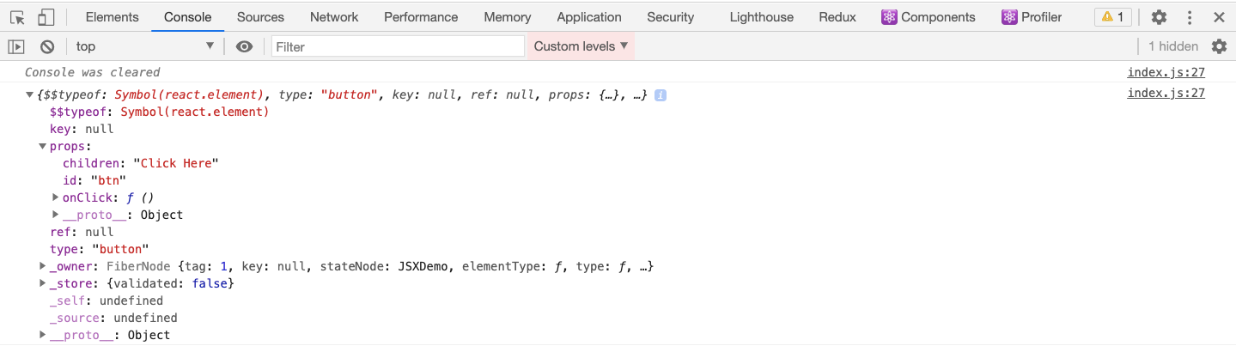Open the Custom levels dropdown
This screenshot has height=346, width=1236.
(x=581, y=46)
